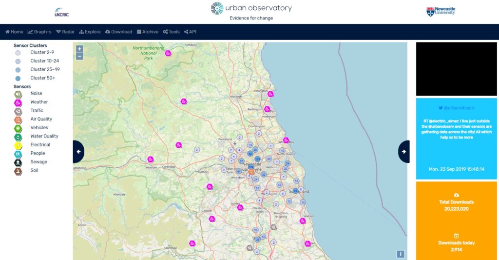Open the Explore menu item

(x=90, y=32)
